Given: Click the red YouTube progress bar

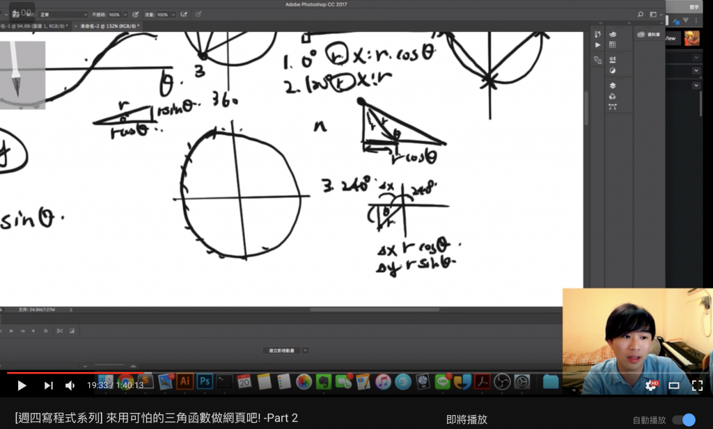Looking at the screenshot, I should pyautogui.click(x=75, y=373).
